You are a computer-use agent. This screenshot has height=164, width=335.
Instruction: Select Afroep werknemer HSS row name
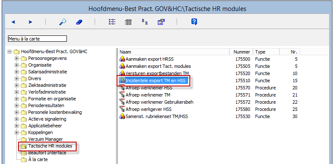[149, 88]
